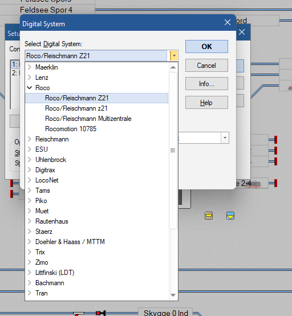Viewport: 292px width, 316px height.
Task: Select the Uhlenbrock entry
Action: pyautogui.click(x=51, y=160)
